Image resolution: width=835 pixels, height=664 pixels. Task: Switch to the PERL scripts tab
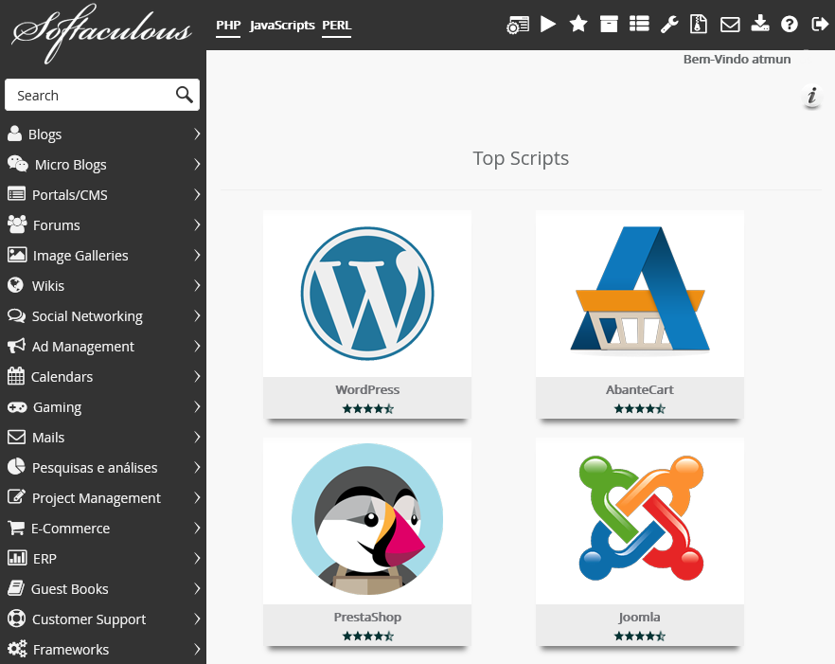coord(337,26)
